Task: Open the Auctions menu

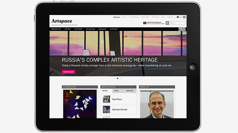Action: [x=114, y=29]
